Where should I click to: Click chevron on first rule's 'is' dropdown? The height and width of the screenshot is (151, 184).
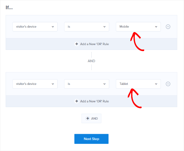104,27
